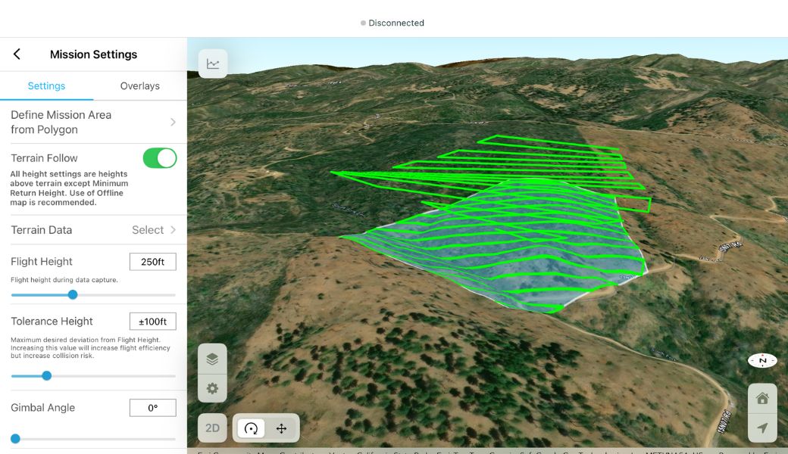Viewport: 788px width, 454px height.
Task: Go back from Mission Settings
Action: (17, 54)
